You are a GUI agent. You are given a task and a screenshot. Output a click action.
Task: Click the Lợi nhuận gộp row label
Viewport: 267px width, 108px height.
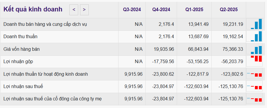[18, 62]
